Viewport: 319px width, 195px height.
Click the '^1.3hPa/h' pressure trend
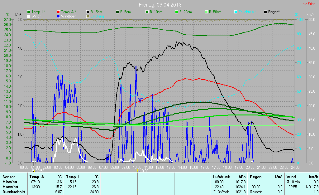click(x=221, y=192)
